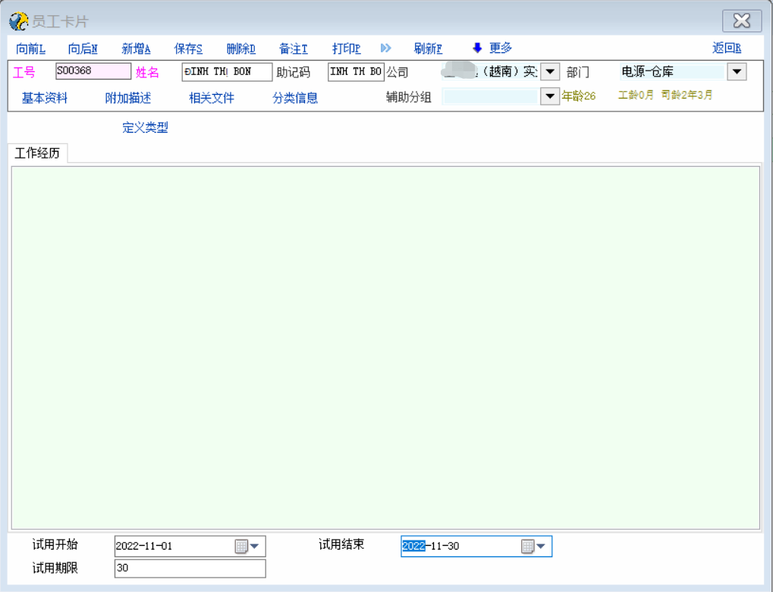Expand the 部门 dropdown arrow

[x=737, y=72]
